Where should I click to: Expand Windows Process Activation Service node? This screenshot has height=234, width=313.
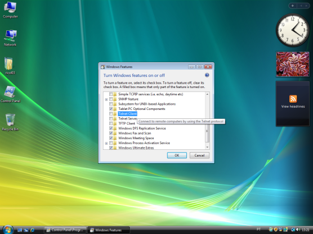106,143
